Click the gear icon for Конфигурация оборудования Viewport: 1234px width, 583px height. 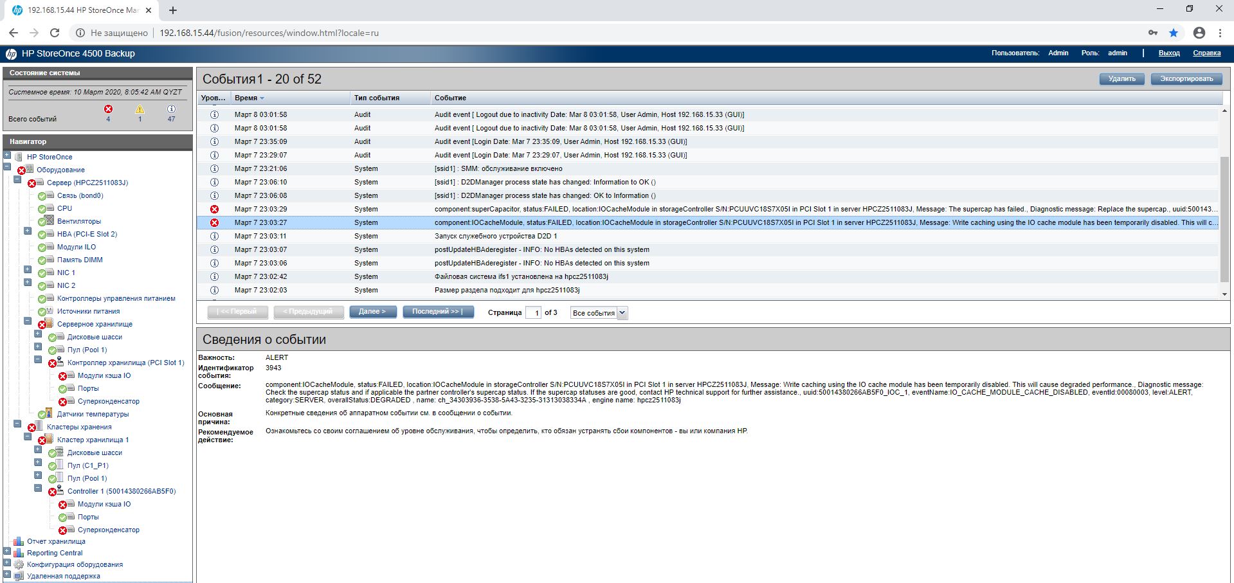(x=19, y=564)
